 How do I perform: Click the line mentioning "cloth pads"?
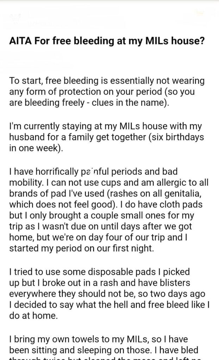[106, 205]
